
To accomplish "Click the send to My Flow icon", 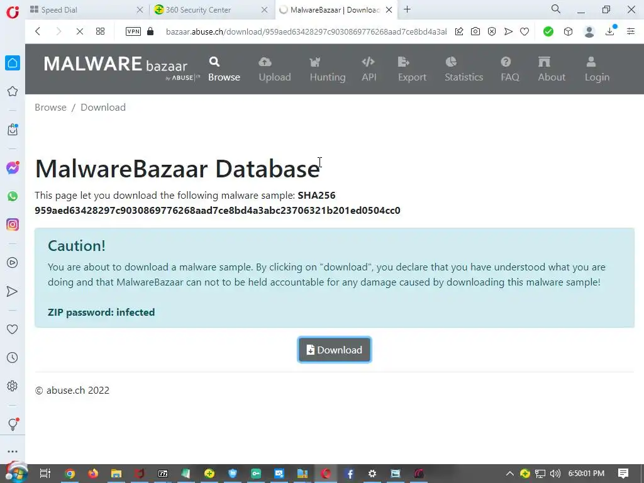I will point(508,31).
